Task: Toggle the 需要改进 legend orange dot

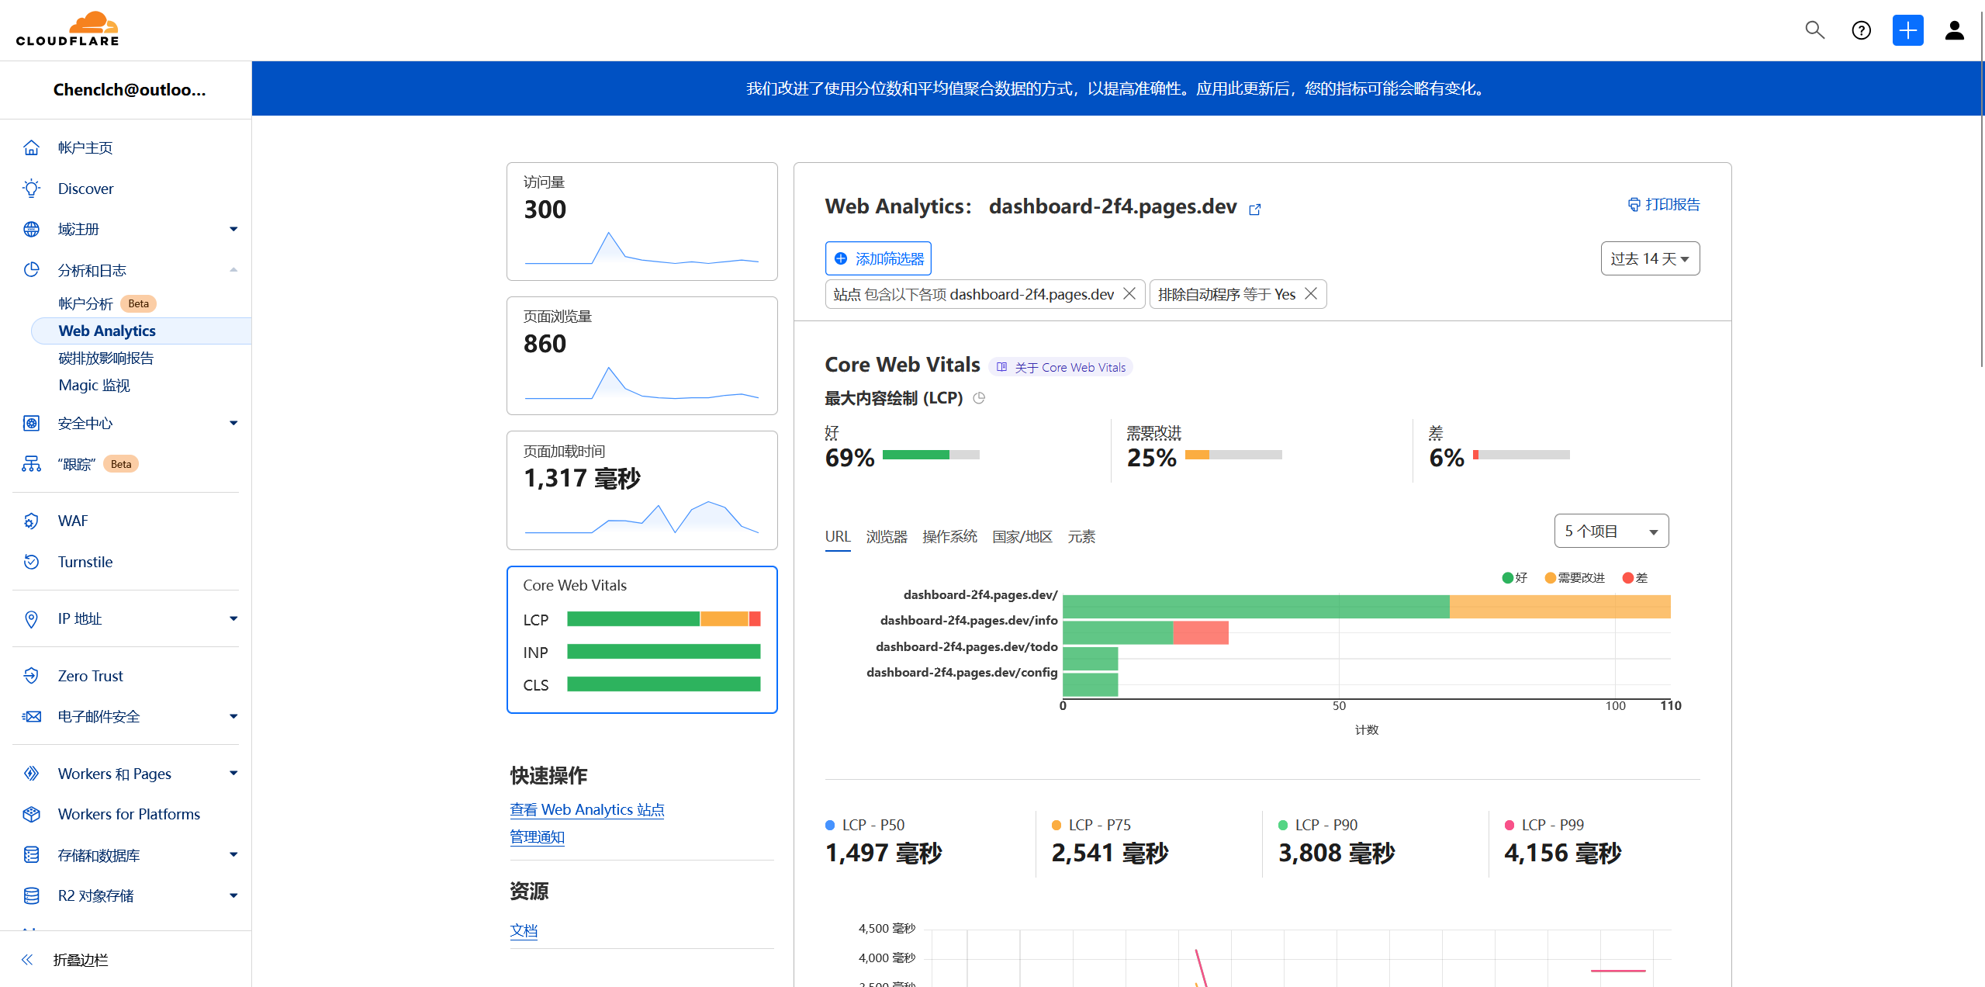Action: click(x=1550, y=577)
